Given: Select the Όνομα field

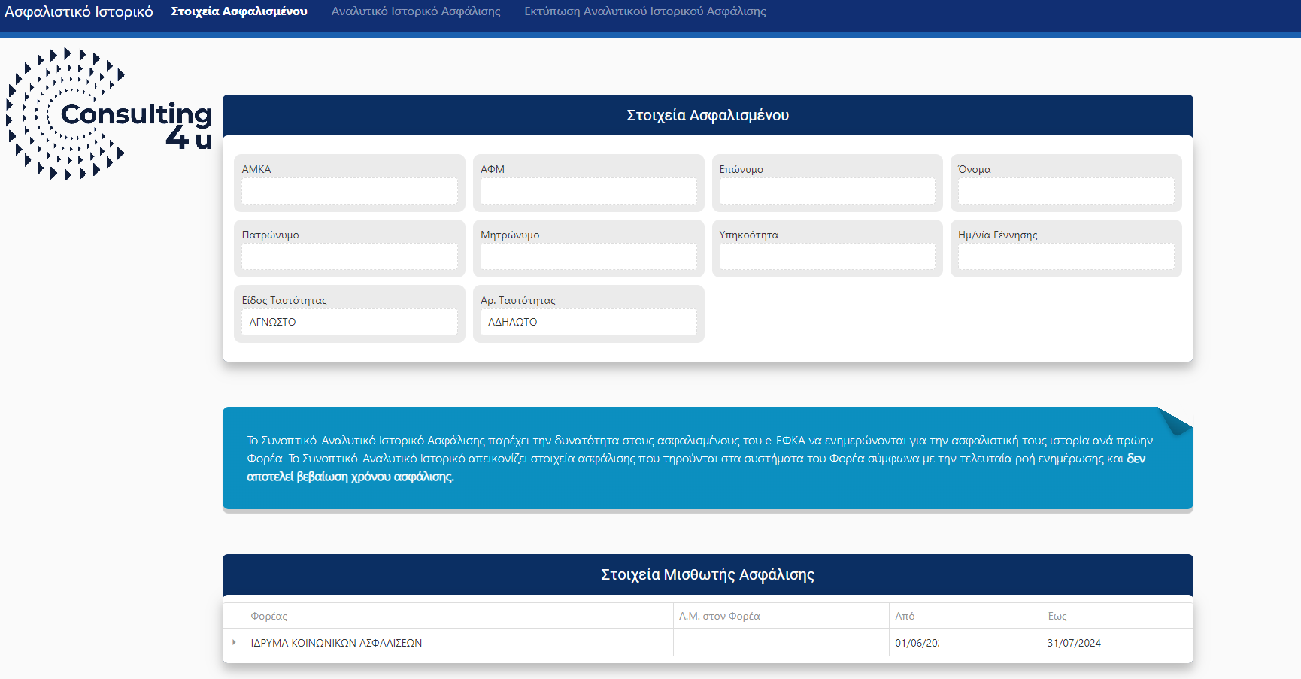Looking at the screenshot, I should (x=1066, y=191).
